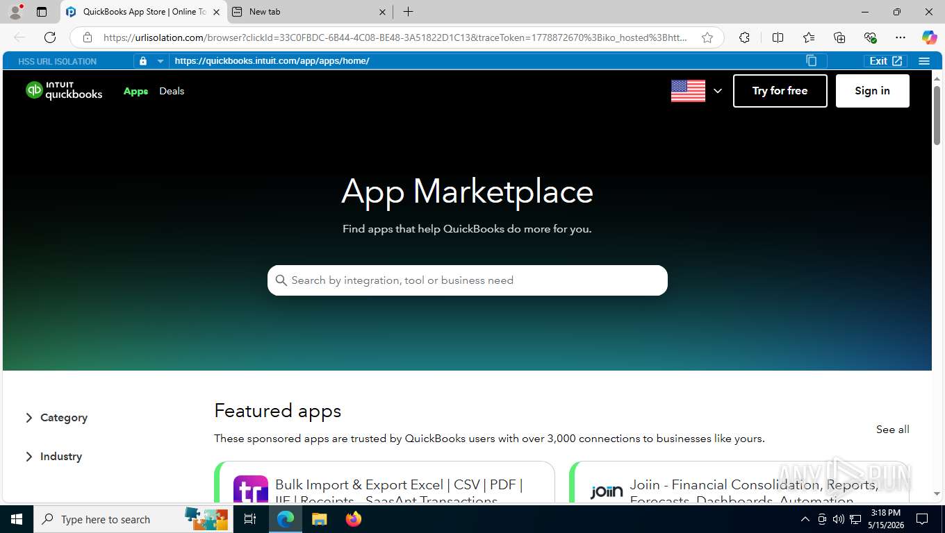Click the US flag region selector

688,91
